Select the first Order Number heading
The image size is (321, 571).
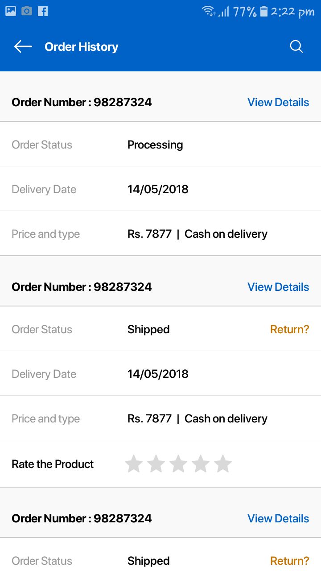coord(82,102)
